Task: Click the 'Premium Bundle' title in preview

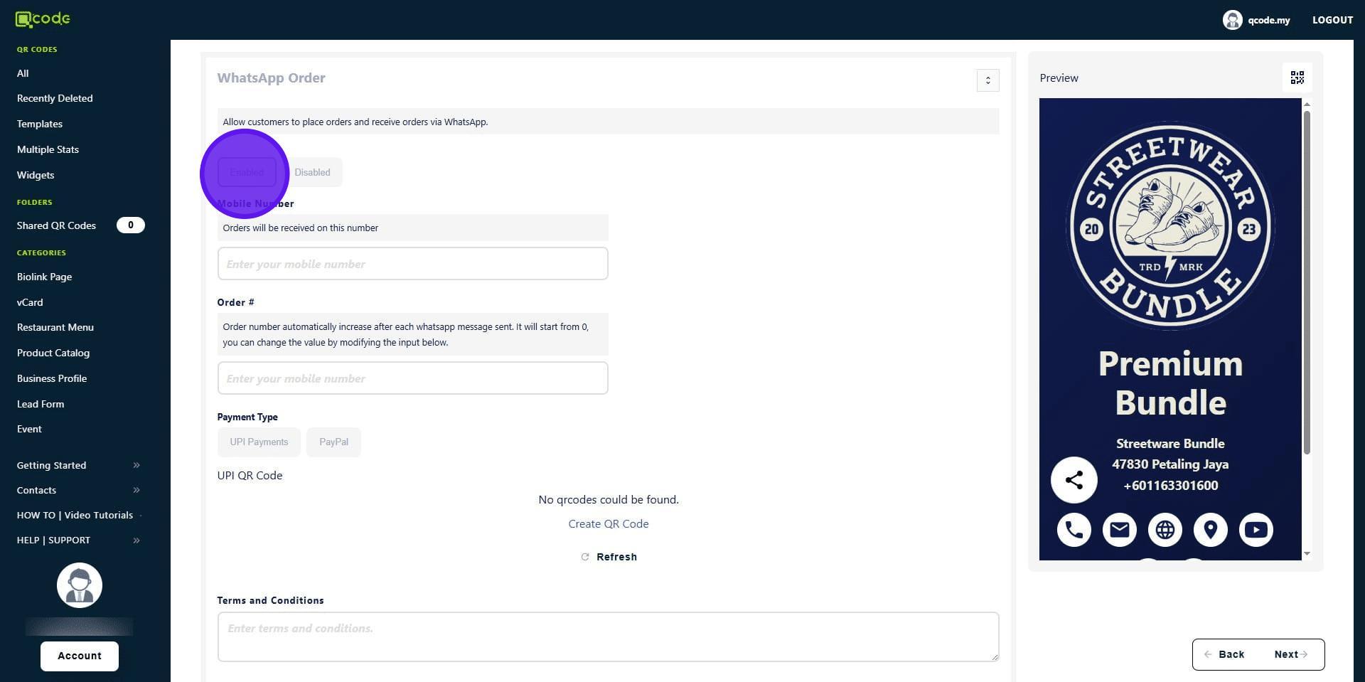Action: 1170,383
